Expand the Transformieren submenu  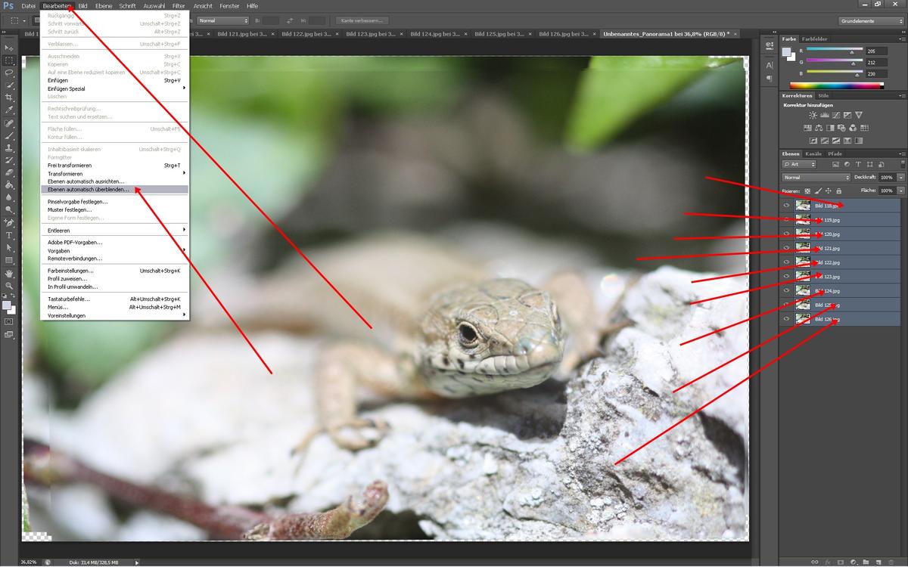[113, 173]
